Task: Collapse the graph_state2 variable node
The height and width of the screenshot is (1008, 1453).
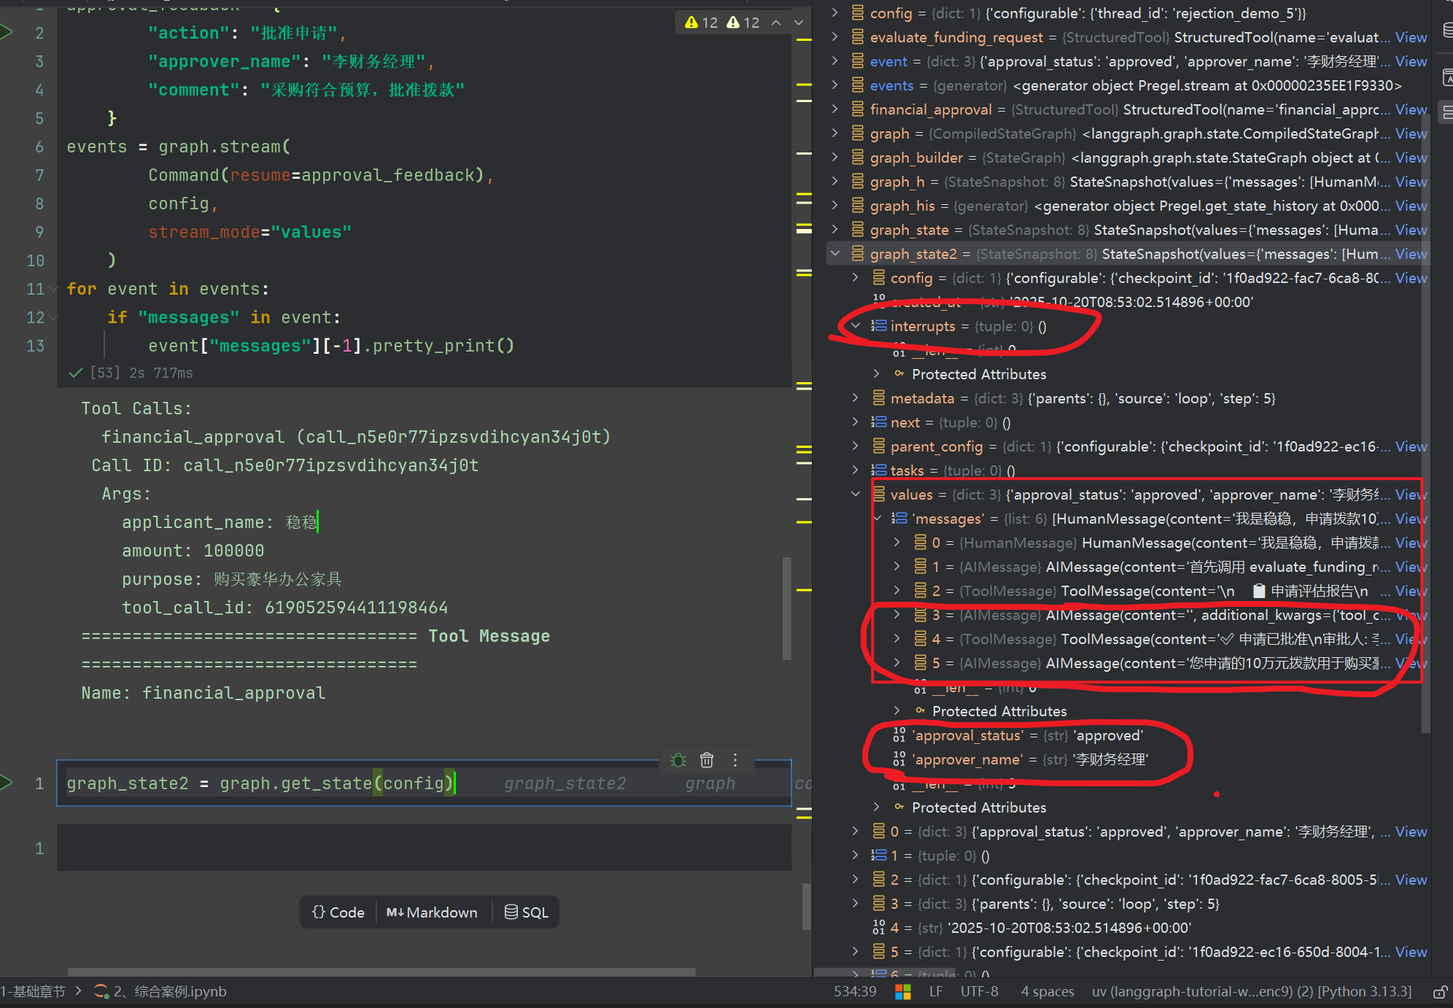Action: pos(836,254)
